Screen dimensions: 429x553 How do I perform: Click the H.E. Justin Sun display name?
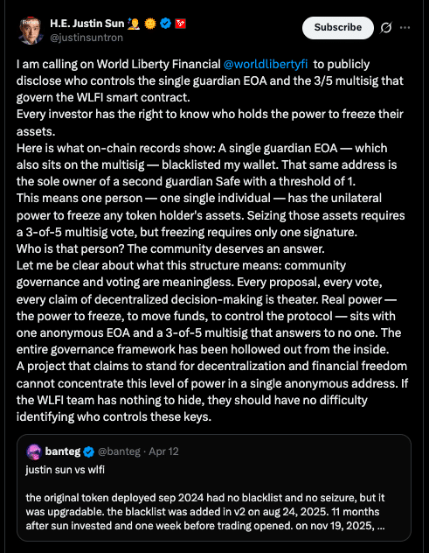87,24
